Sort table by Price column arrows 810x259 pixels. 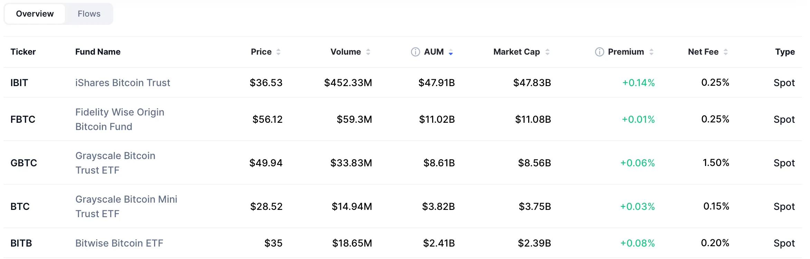[278, 52]
